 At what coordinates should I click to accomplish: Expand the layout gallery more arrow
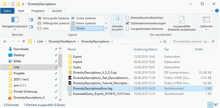106,28
